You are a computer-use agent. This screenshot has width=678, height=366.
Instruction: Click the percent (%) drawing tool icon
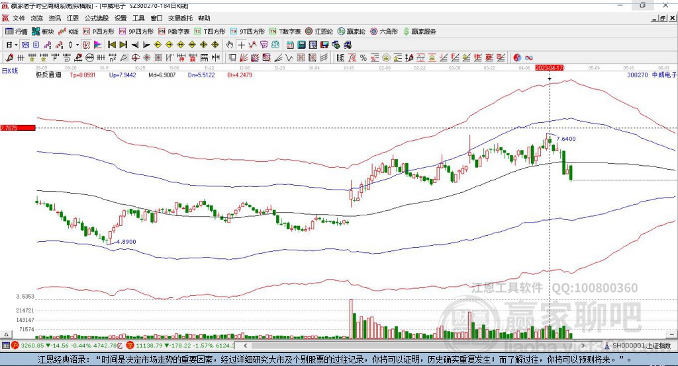click(x=363, y=58)
